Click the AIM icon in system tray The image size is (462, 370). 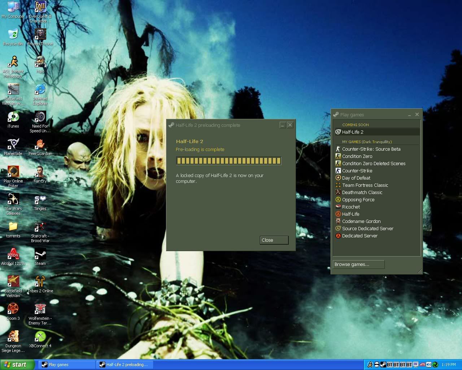(x=370, y=365)
